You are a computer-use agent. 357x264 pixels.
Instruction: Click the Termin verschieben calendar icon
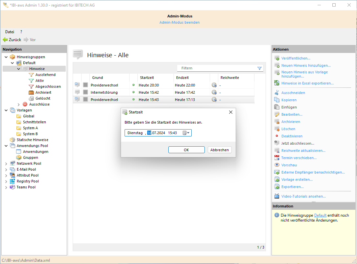[277, 158]
